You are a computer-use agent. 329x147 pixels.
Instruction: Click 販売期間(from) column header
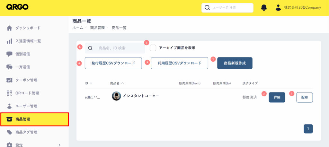190,83
